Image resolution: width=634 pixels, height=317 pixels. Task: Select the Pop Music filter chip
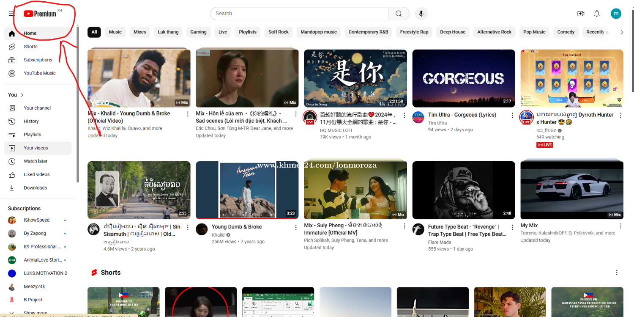(x=534, y=32)
